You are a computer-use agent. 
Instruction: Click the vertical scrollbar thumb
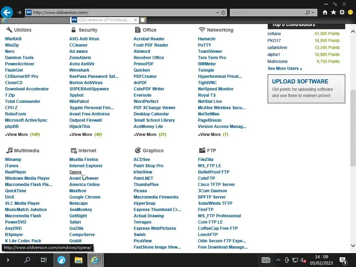pyautogui.click(x=353, y=128)
